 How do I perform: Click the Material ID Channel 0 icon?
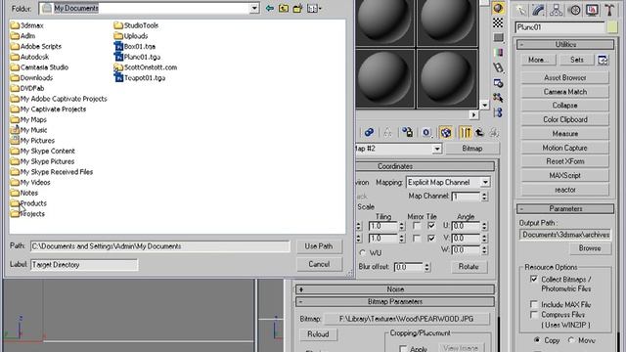point(426,132)
